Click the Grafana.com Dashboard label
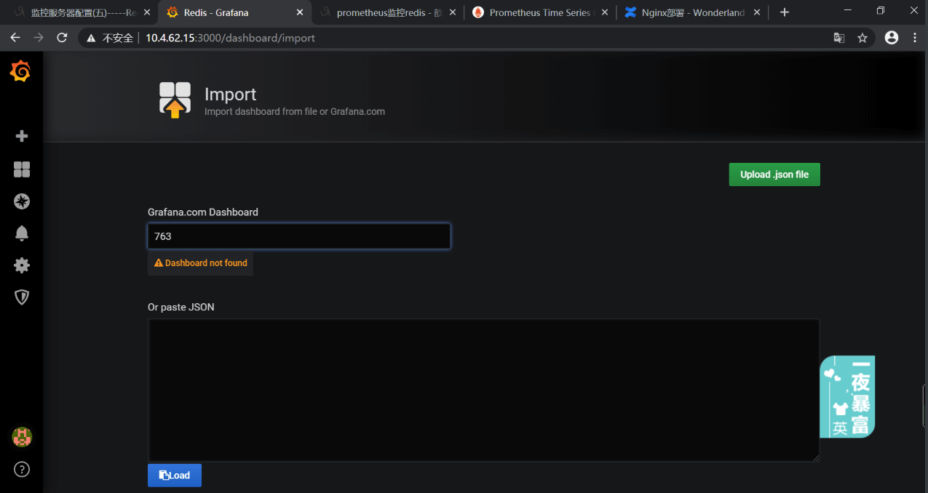Image resolution: width=928 pixels, height=493 pixels. 203,212
